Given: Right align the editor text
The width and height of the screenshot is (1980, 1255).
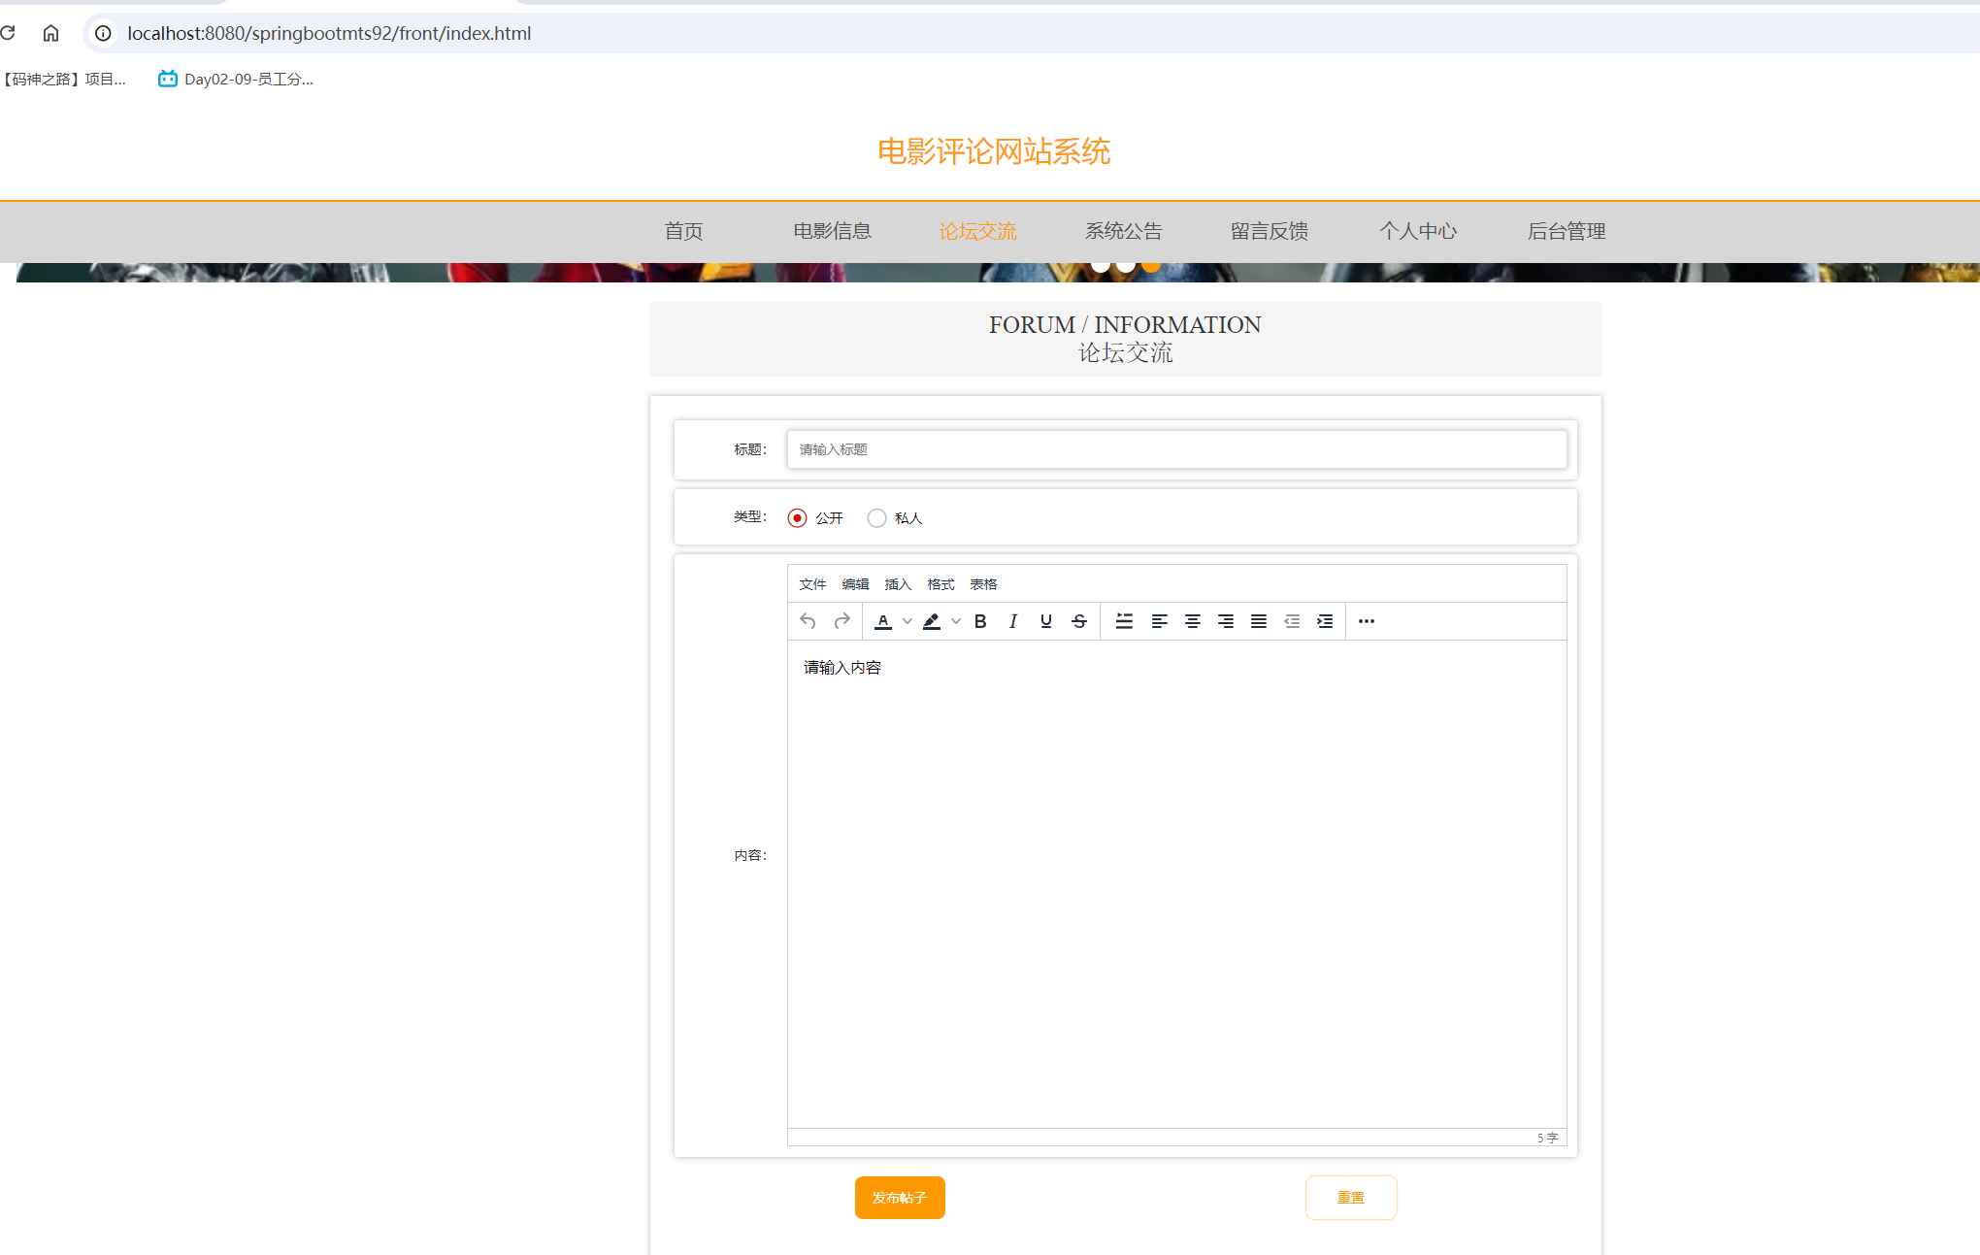Looking at the screenshot, I should pos(1226,621).
